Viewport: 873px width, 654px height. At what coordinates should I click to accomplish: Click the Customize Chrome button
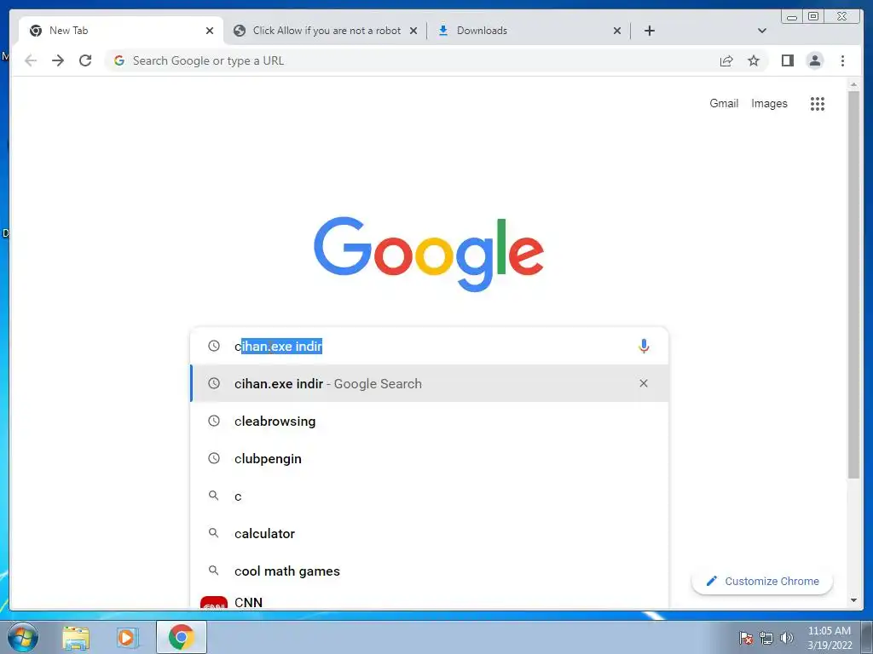(x=762, y=581)
